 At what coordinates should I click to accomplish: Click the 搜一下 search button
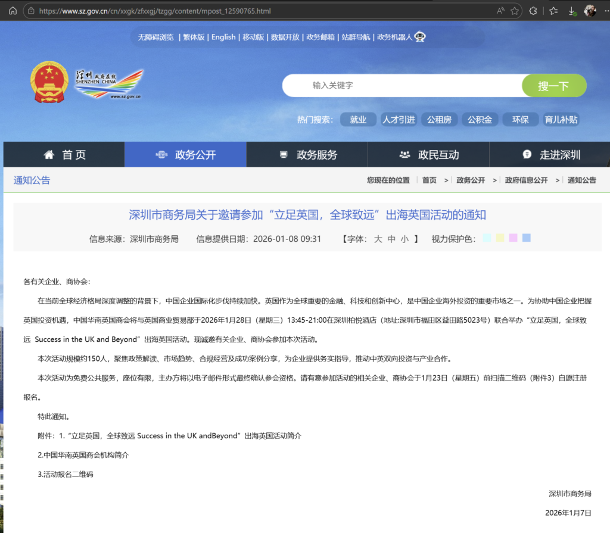[x=553, y=86]
